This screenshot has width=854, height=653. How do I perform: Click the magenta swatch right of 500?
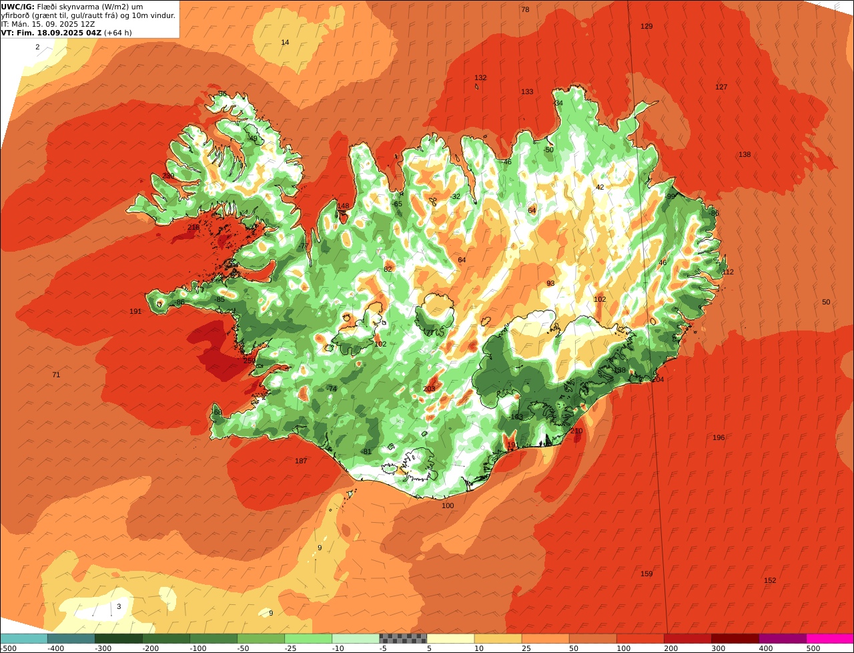[830, 638]
